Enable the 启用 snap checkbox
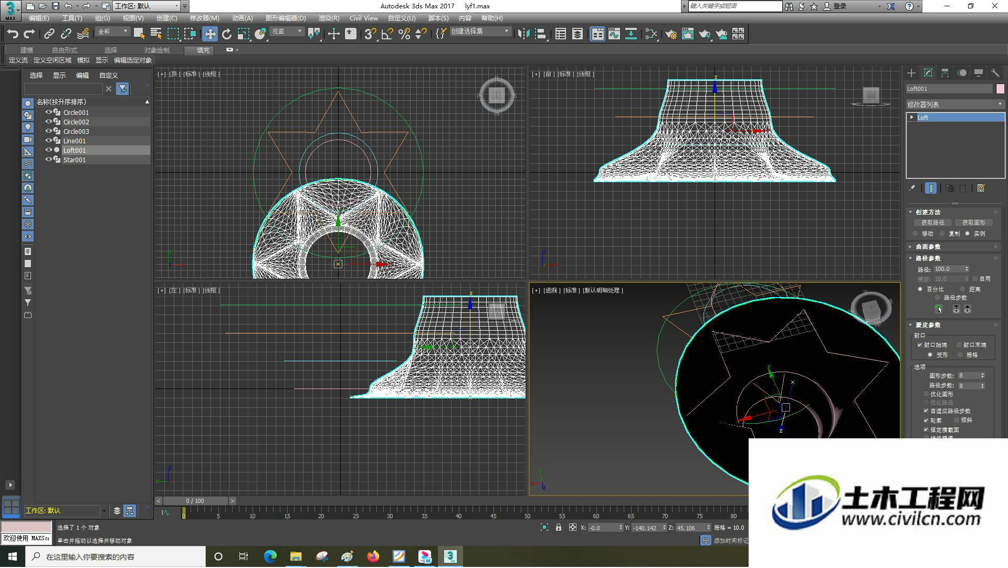1008x568 pixels. [x=975, y=279]
